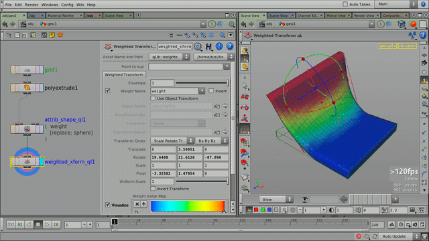Open the Wiki menu
The width and height of the screenshot is (429, 241).
tap(80, 5)
